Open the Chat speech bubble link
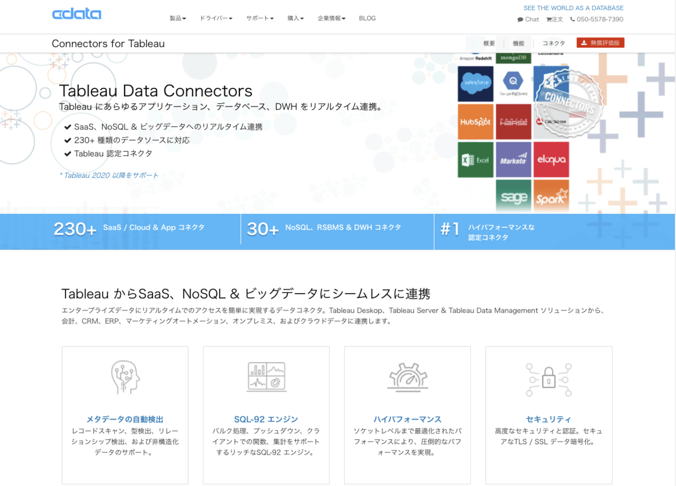The width and height of the screenshot is (676, 486). tap(528, 19)
